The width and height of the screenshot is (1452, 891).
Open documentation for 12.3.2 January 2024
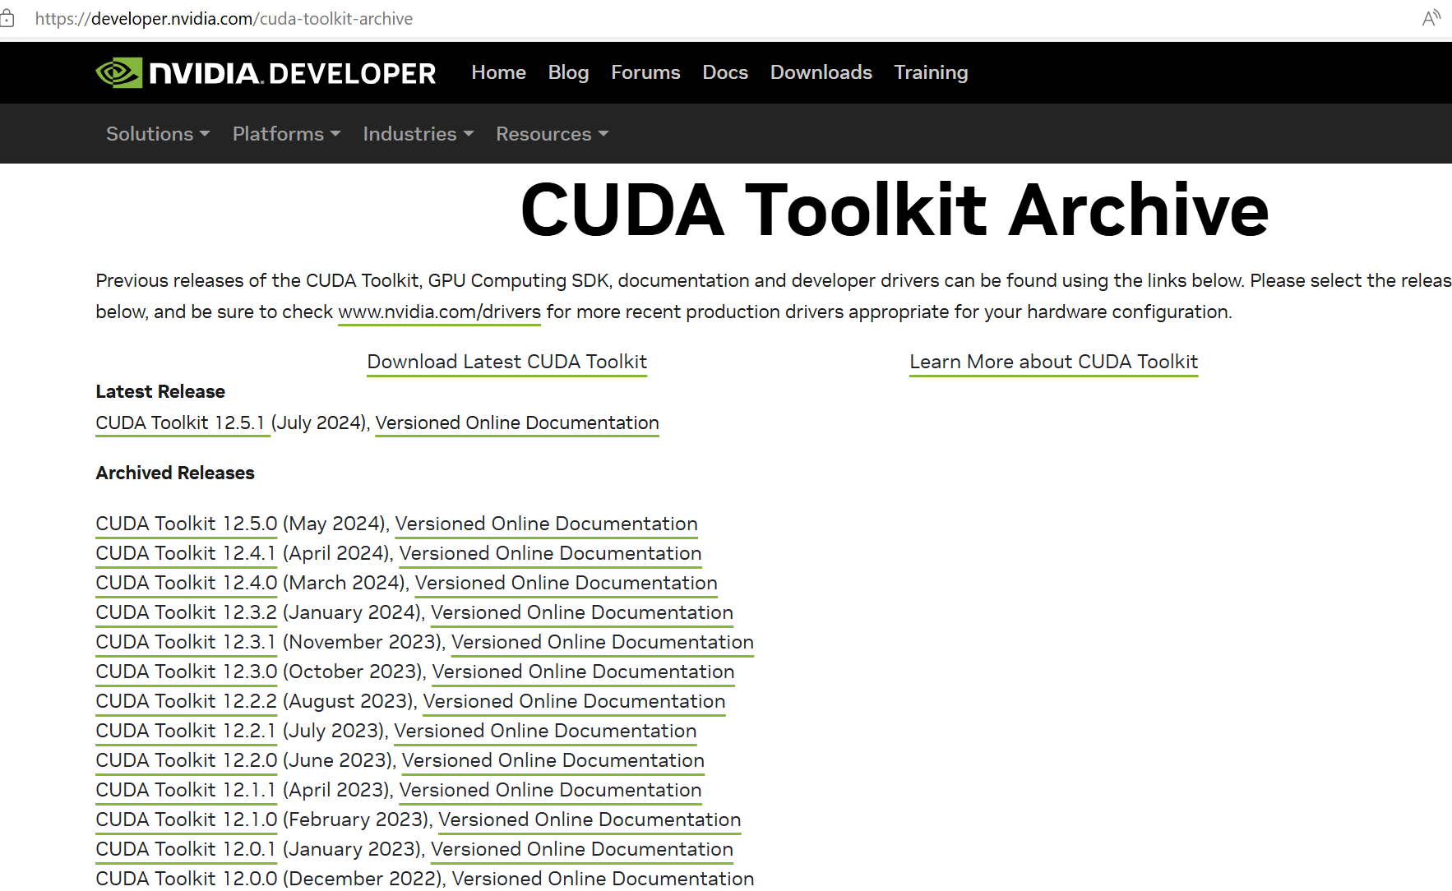582,613
